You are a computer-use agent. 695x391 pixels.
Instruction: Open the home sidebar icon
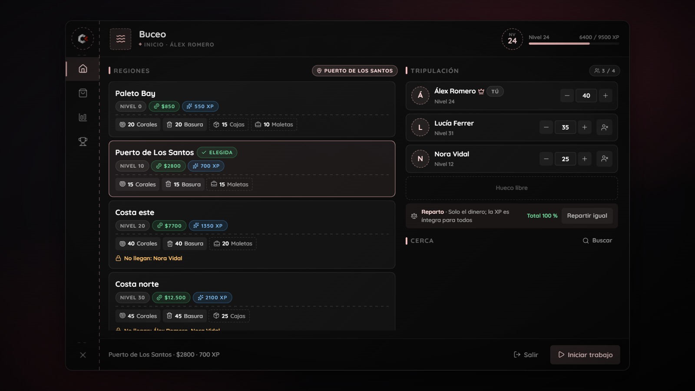point(83,69)
